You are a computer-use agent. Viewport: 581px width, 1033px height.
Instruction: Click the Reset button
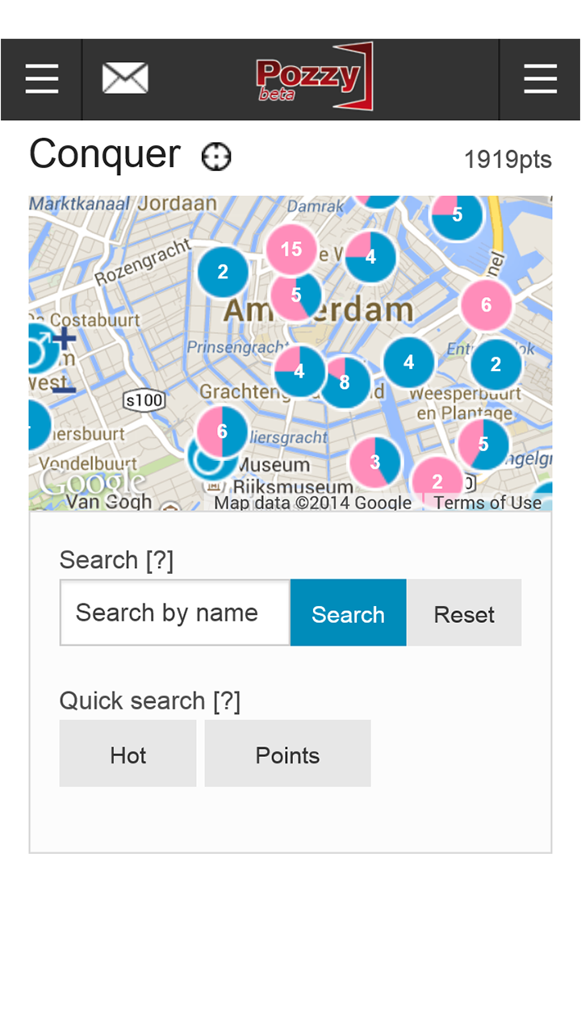tap(464, 613)
